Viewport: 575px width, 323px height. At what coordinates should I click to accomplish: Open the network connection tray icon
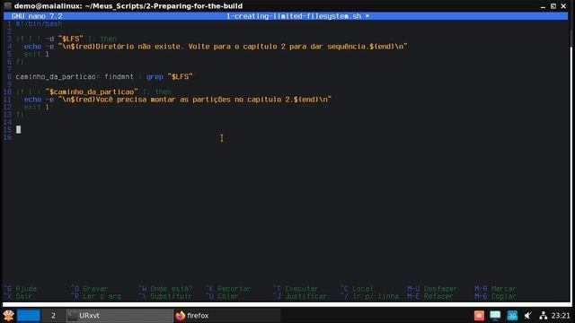544,315
